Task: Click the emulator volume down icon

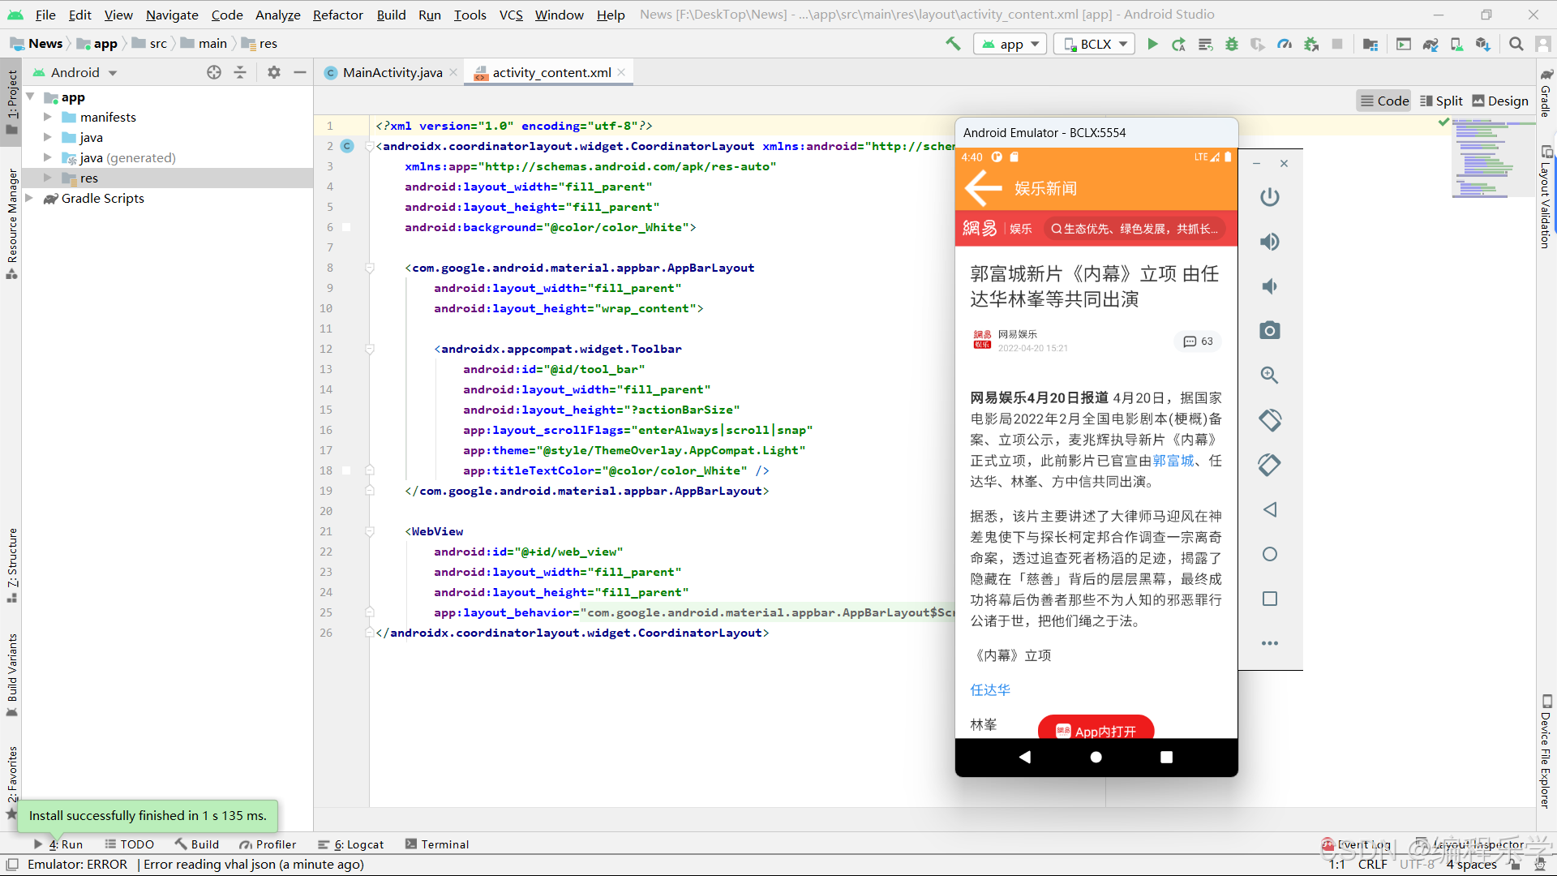Action: click(1270, 286)
